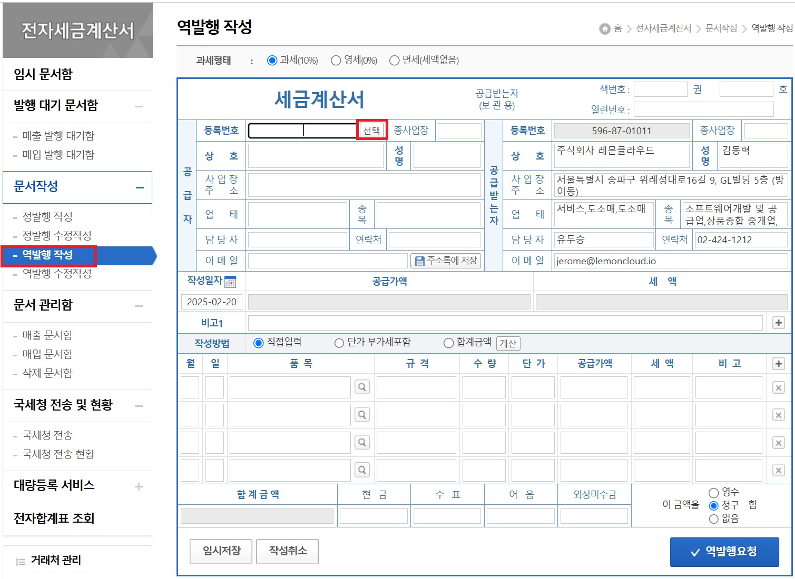This screenshot has width=795, height=579.
Task: Choose the 합계금액 entry method
Action: 448,343
